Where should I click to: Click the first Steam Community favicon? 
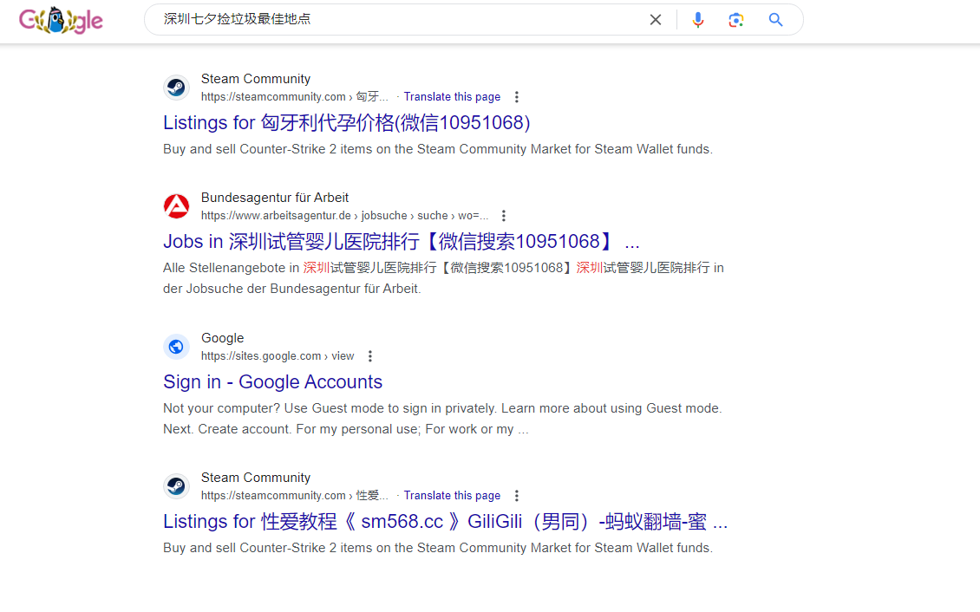pyautogui.click(x=176, y=88)
